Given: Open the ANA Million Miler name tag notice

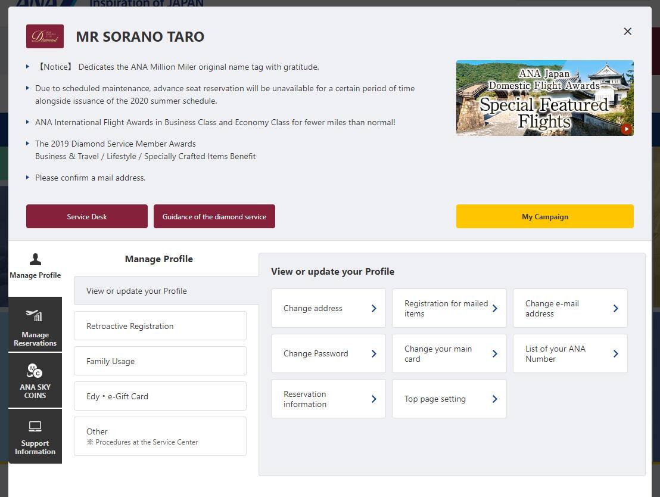Looking at the screenshot, I should point(177,67).
